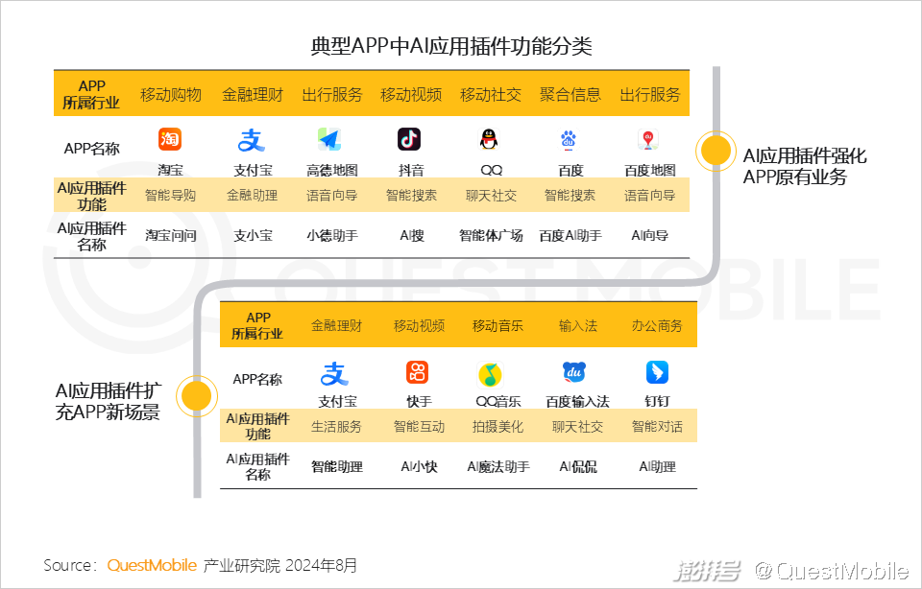
Task: Click the QQ penguin icon
Action: (x=491, y=140)
